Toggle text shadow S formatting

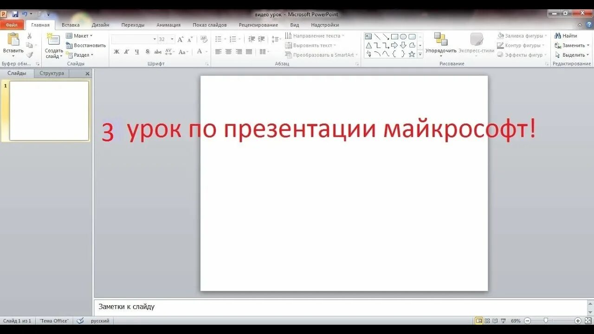click(x=147, y=52)
